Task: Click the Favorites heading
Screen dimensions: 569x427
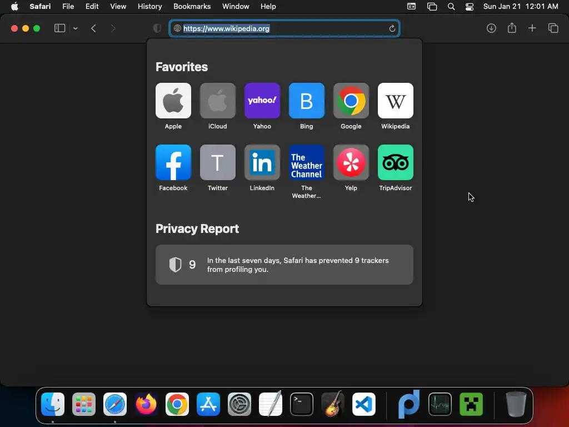Action: (x=182, y=67)
